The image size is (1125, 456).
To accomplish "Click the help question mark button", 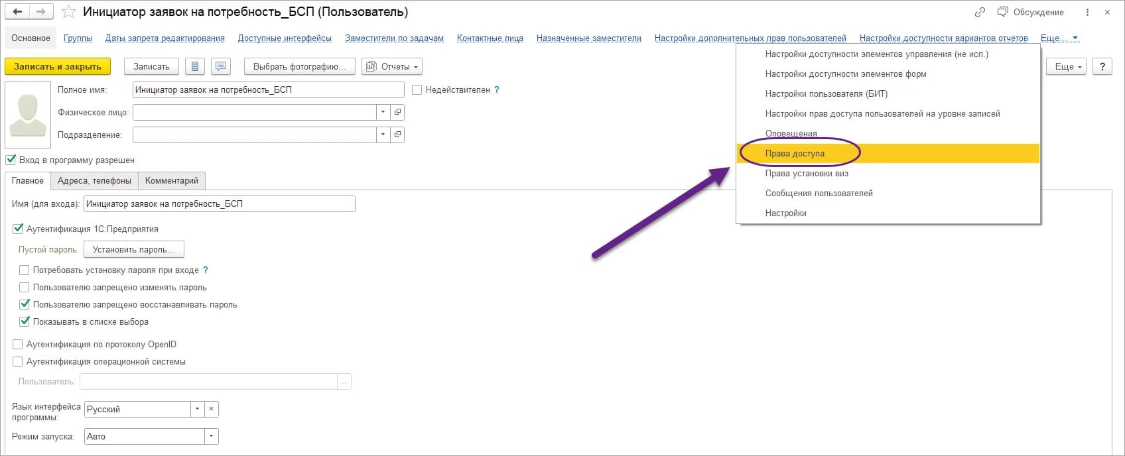I will (1102, 66).
